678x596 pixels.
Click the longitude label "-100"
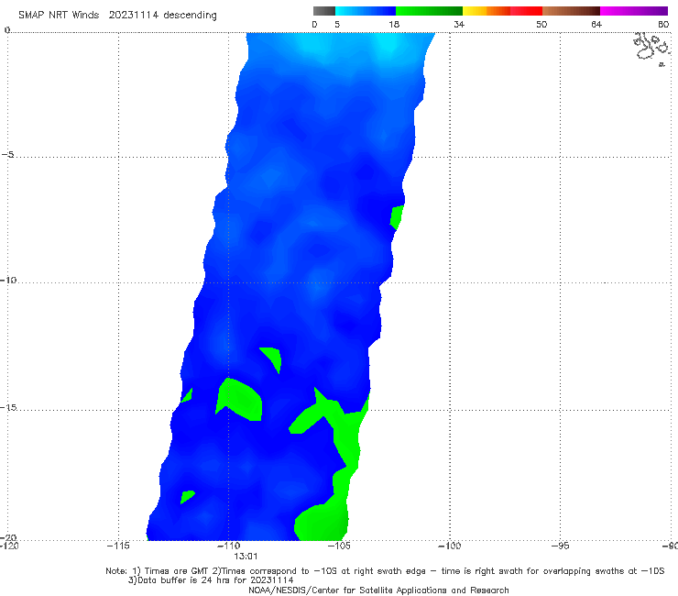[x=449, y=546]
